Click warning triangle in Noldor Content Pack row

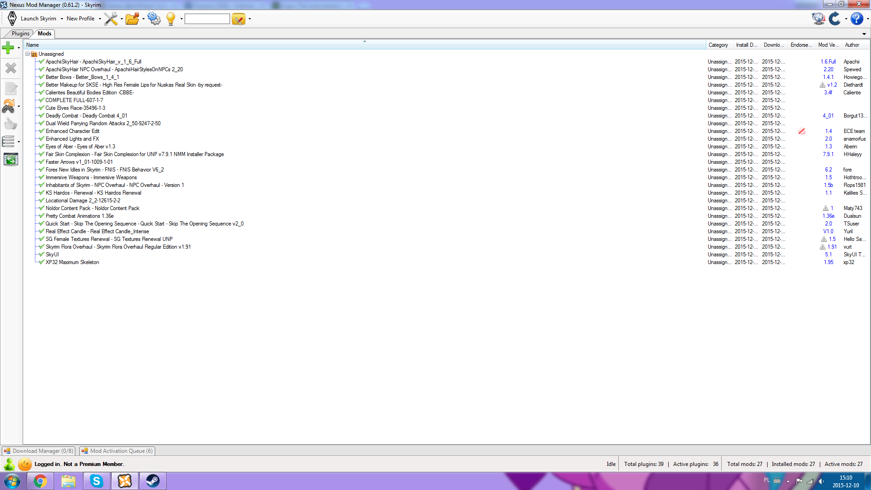[x=826, y=208]
